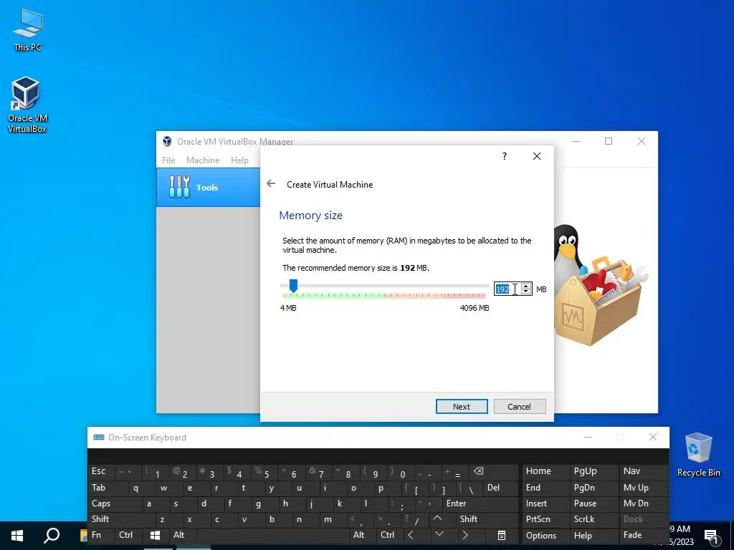Click the memory size input field showing 192
Image resolution: width=734 pixels, height=550 pixels.
point(507,289)
